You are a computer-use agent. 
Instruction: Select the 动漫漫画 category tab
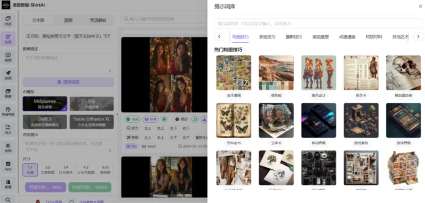[347, 37]
